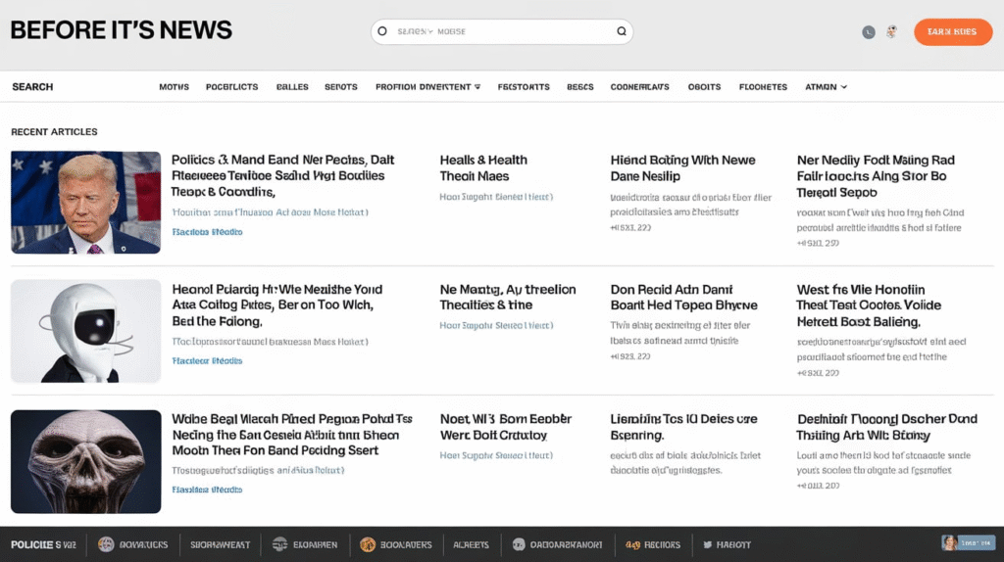Open the FESTOTATTS navigation item
1004x562 pixels.
[524, 87]
